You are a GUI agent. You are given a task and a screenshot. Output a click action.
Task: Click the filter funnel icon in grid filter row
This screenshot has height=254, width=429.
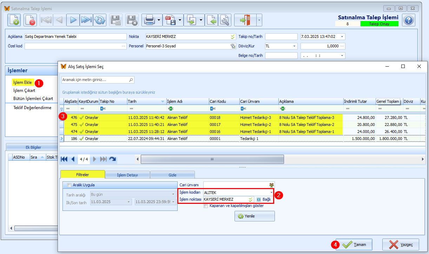(62, 109)
